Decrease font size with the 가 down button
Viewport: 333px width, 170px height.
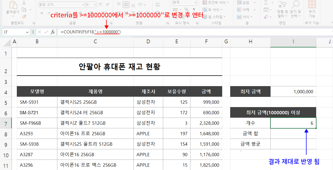[108, 4]
